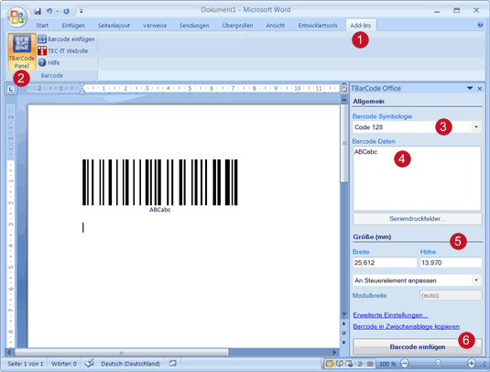490x372 pixels.
Task: Click the horizontal scrollbar left arrow
Action: click(x=9, y=353)
